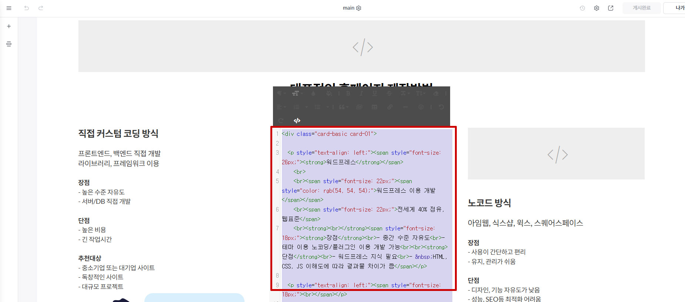Click '- 디자인, 기능 자유도가 낮음' line
Image resolution: width=685 pixels, height=302 pixels.
(x=504, y=290)
